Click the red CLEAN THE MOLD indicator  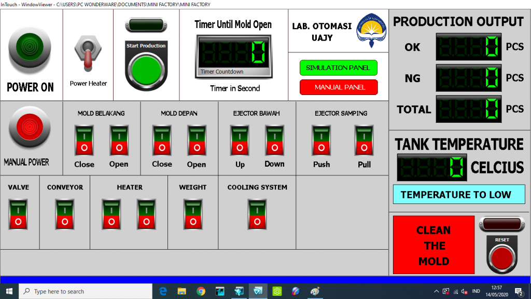click(434, 245)
